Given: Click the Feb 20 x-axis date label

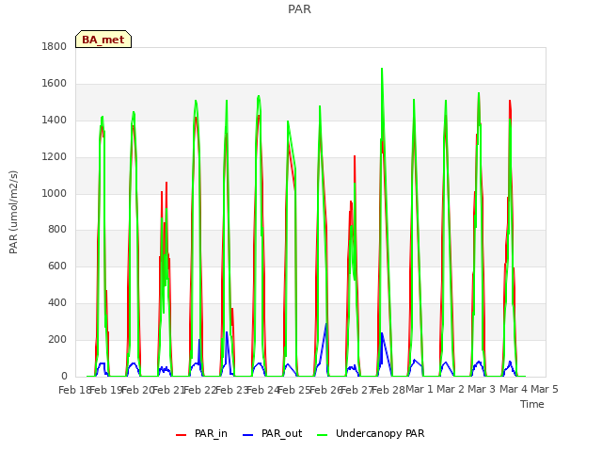Looking at the screenshot, I should click(x=137, y=390).
